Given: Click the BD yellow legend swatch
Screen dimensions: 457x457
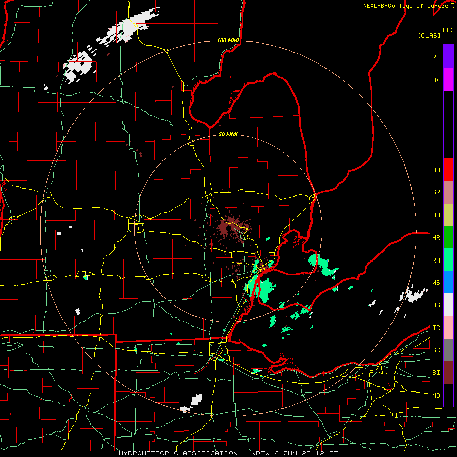Looking at the screenshot, I should pos(448,215).
